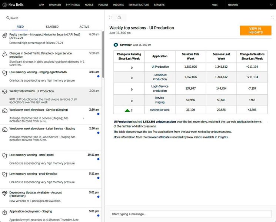Click the unread dot on Label Service slowdown

tap(98, 133)
